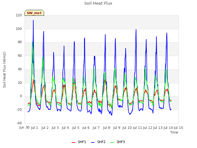Click the Jul 13 x-axis tick label

pyautogui.click(x=158, y=128)
